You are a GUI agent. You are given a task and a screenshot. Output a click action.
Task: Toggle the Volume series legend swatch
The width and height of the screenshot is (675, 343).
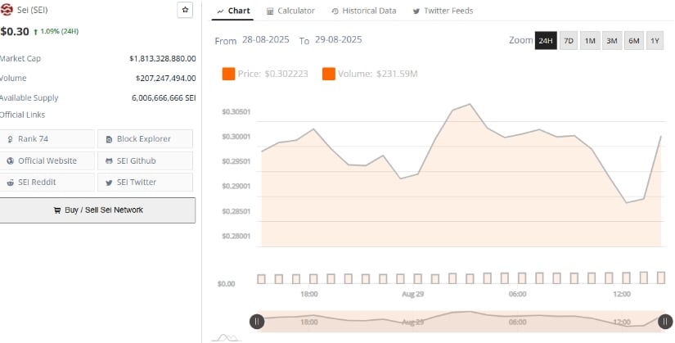[328, 74]
